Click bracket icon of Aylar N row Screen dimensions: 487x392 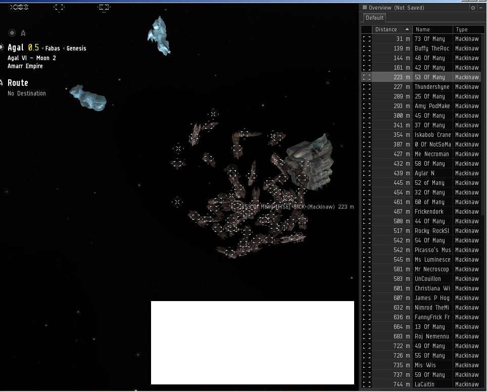point(367,173)
